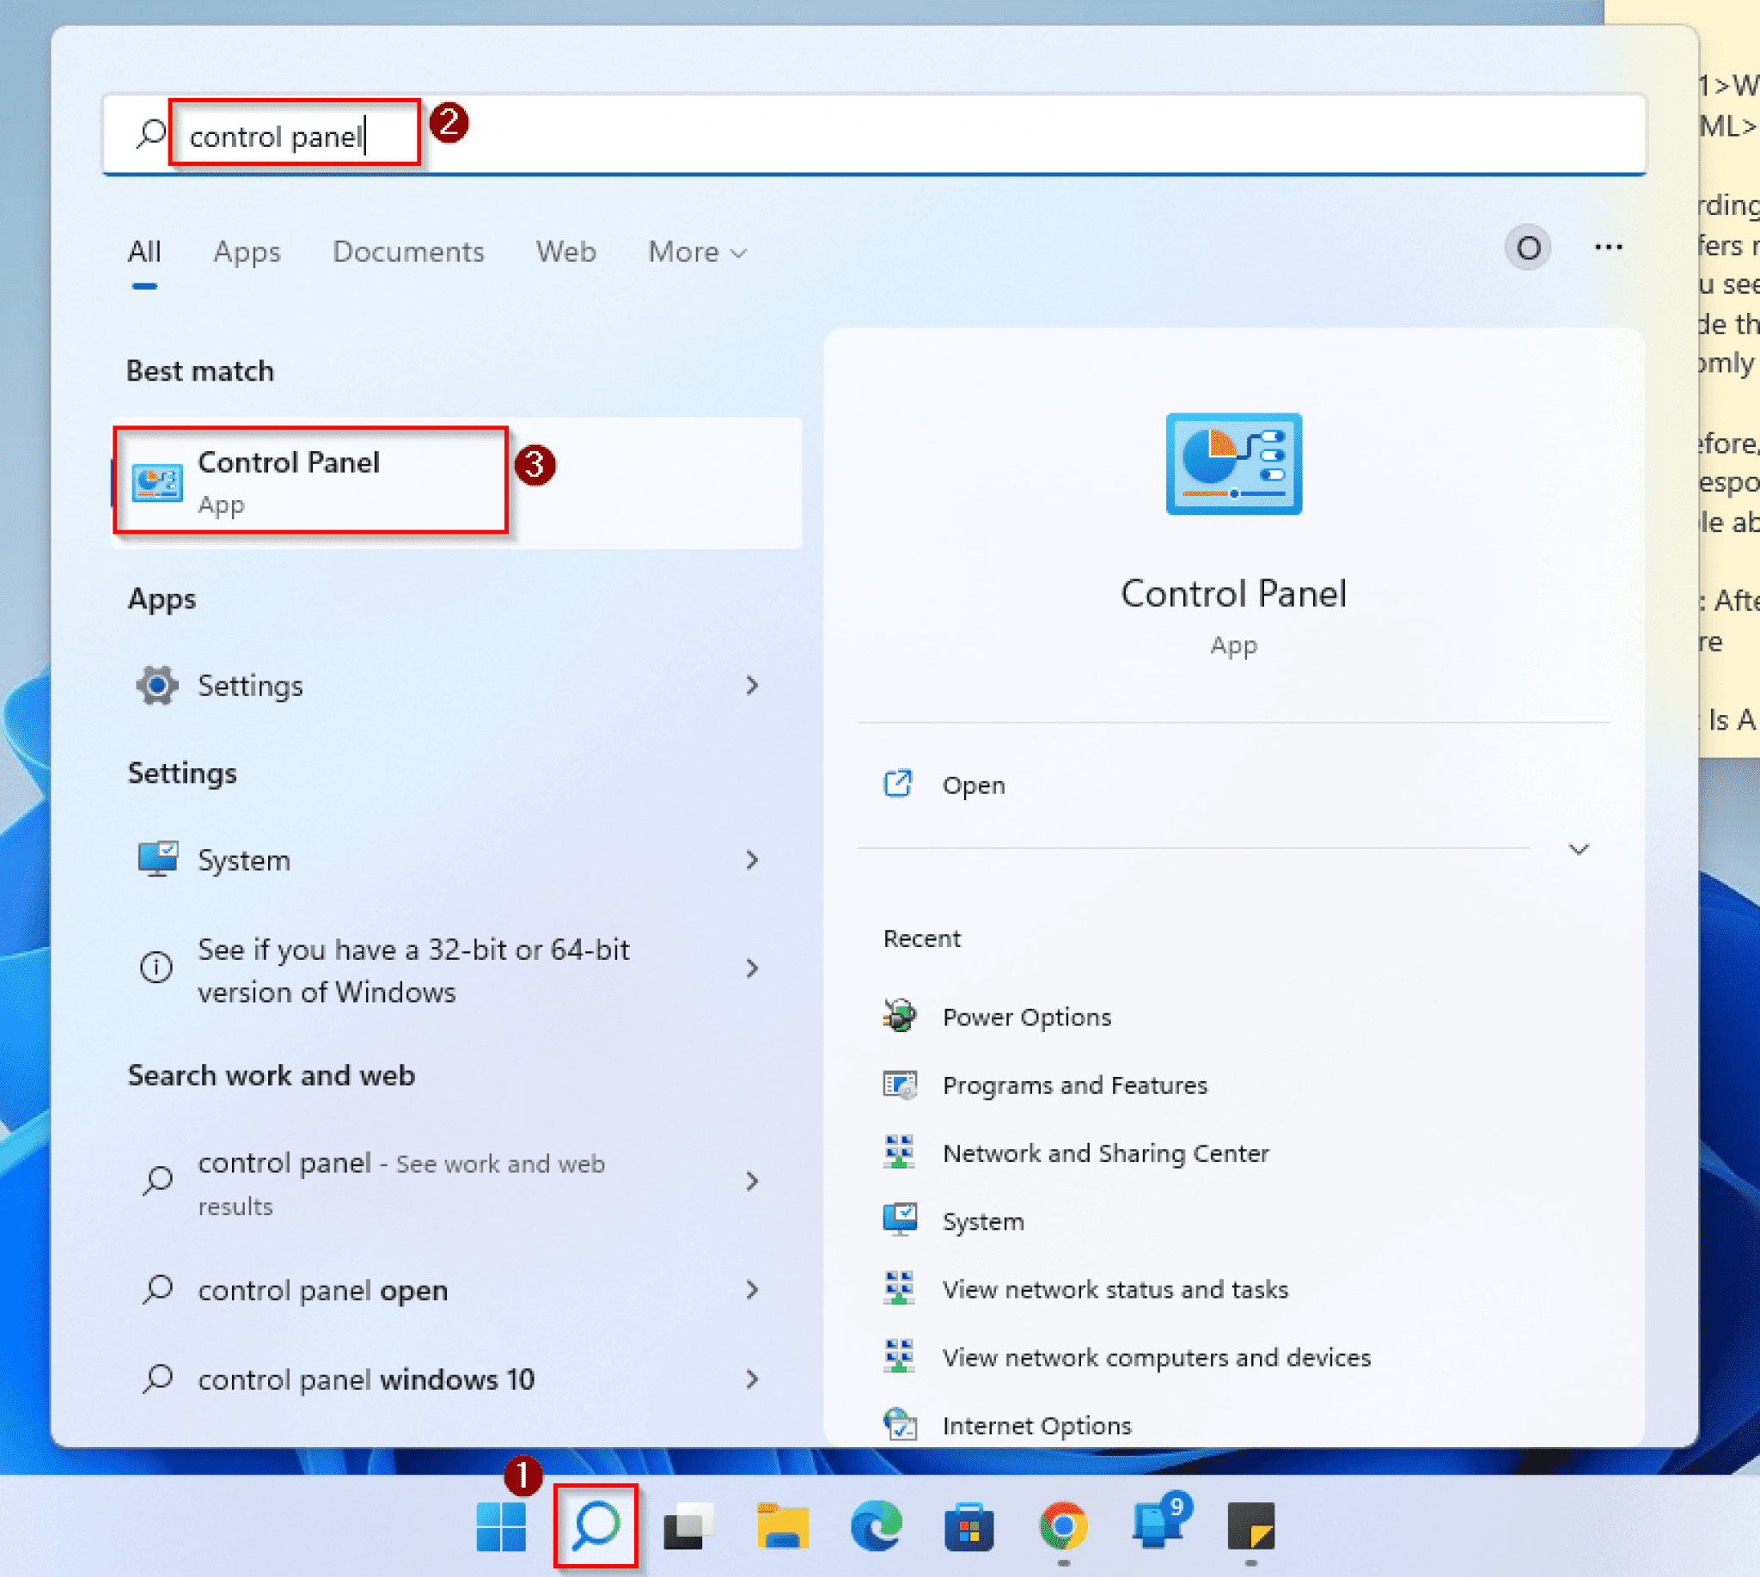Open the search options ellipsis menu

(1609, 248)
